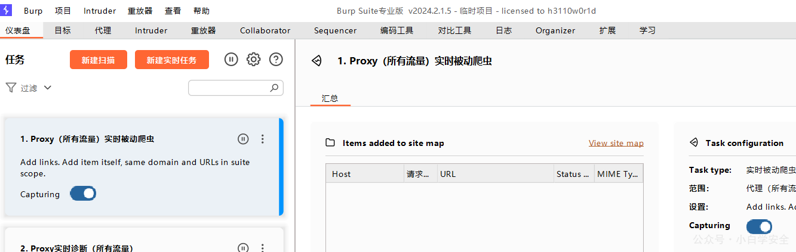Viewport: 796px width, 252px height.
Task: Switch to the Collaborator tab
Action: (x=265, y=30)
